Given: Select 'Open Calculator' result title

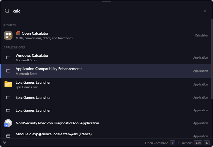Looking at the screenshot, I should pyautogui.click(x=35, y=33).
